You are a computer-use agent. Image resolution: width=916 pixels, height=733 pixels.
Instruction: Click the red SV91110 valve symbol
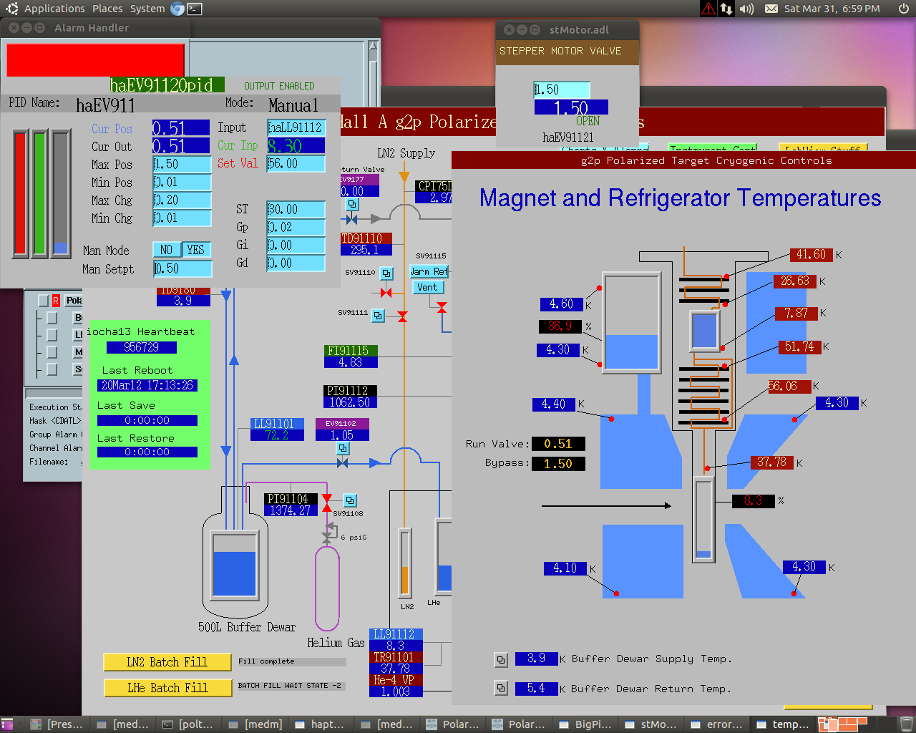pyautogui.click(x=386, y=292)
